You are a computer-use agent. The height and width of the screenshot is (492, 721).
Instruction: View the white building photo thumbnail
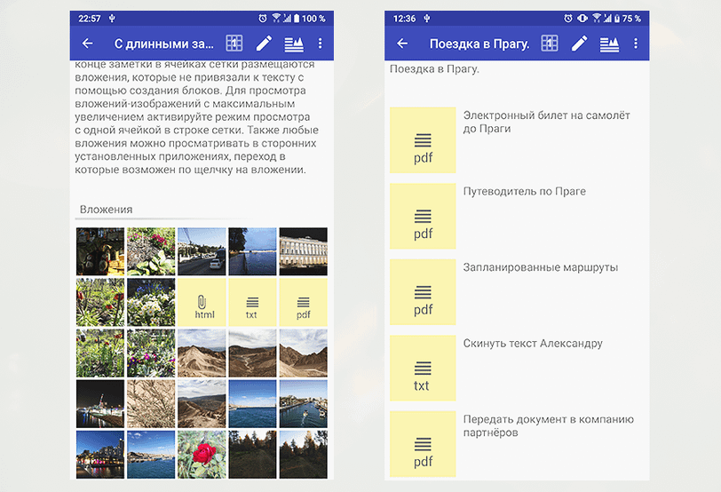[x=303, y=251]
